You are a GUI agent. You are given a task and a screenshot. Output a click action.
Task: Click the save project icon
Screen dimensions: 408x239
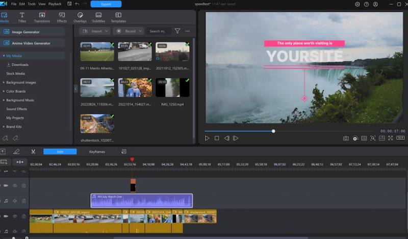point(69,4)
